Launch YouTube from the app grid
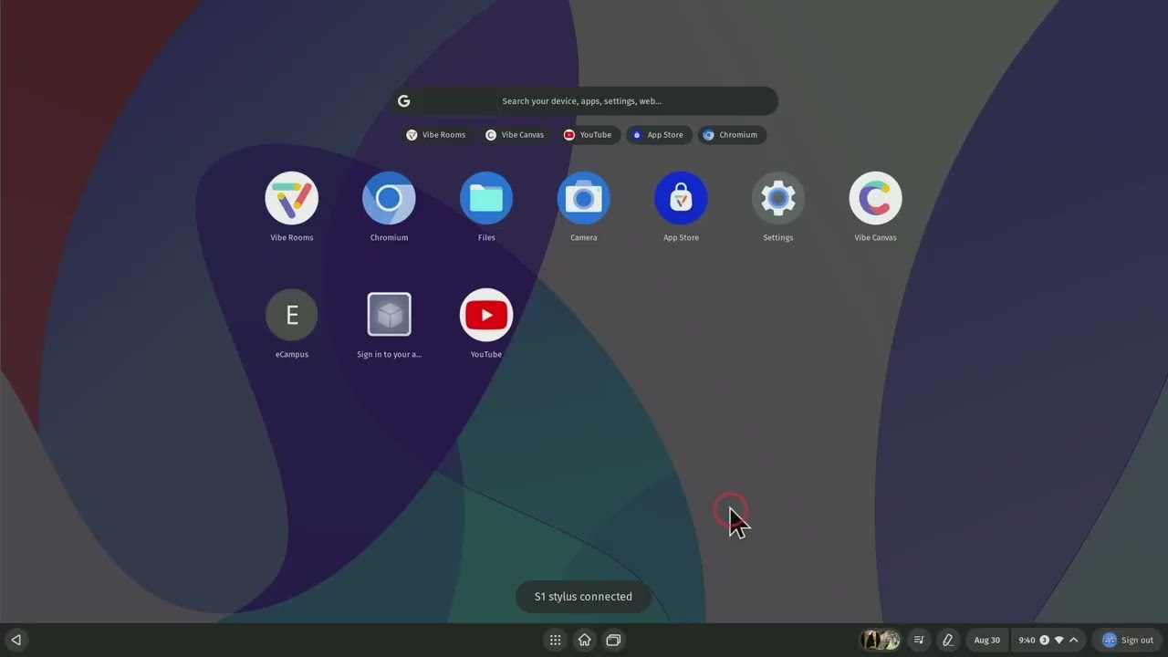Image resolution: width=1168 pixels, height=657 pixels. coord(486,315)
